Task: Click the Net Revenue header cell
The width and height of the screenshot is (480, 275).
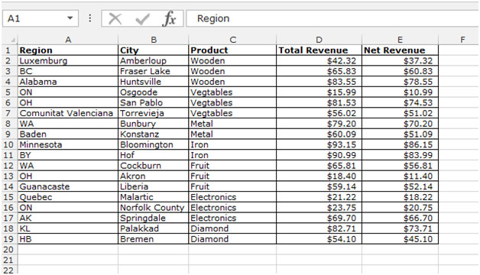Action: point(400,50)
